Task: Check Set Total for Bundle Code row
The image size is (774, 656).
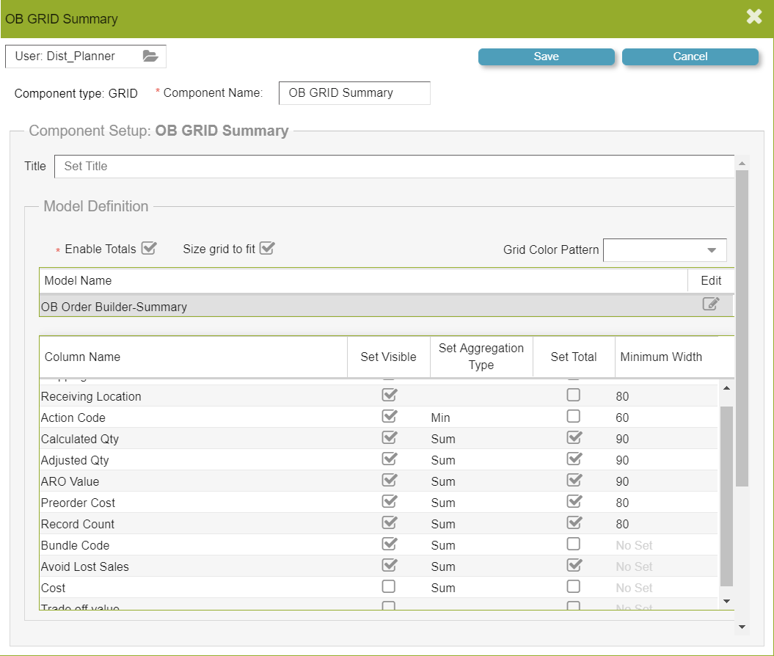Action: [x=574, y=544]
